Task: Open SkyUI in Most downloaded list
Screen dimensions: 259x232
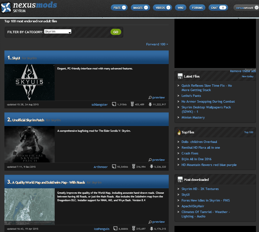Action: (x=185, y=195)
